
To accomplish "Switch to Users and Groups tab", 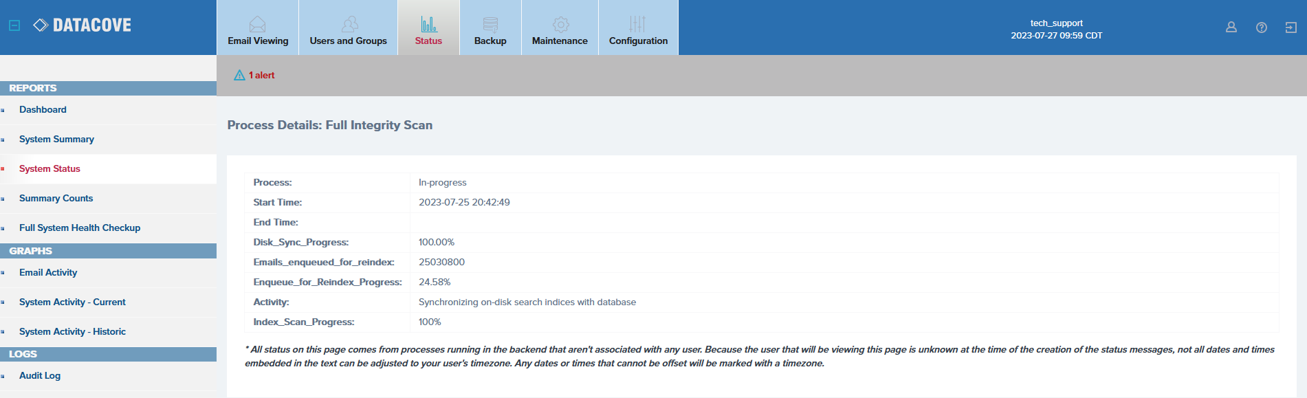I will pos(348,29).
